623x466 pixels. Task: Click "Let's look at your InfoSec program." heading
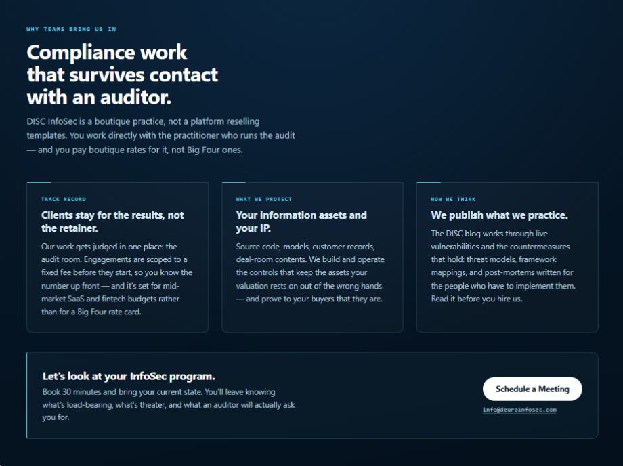(129, 376)
